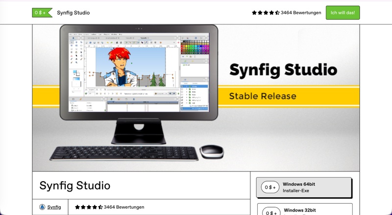
Task: Click "3464 Bewertungen" in the top header
Action: [301, 13]
